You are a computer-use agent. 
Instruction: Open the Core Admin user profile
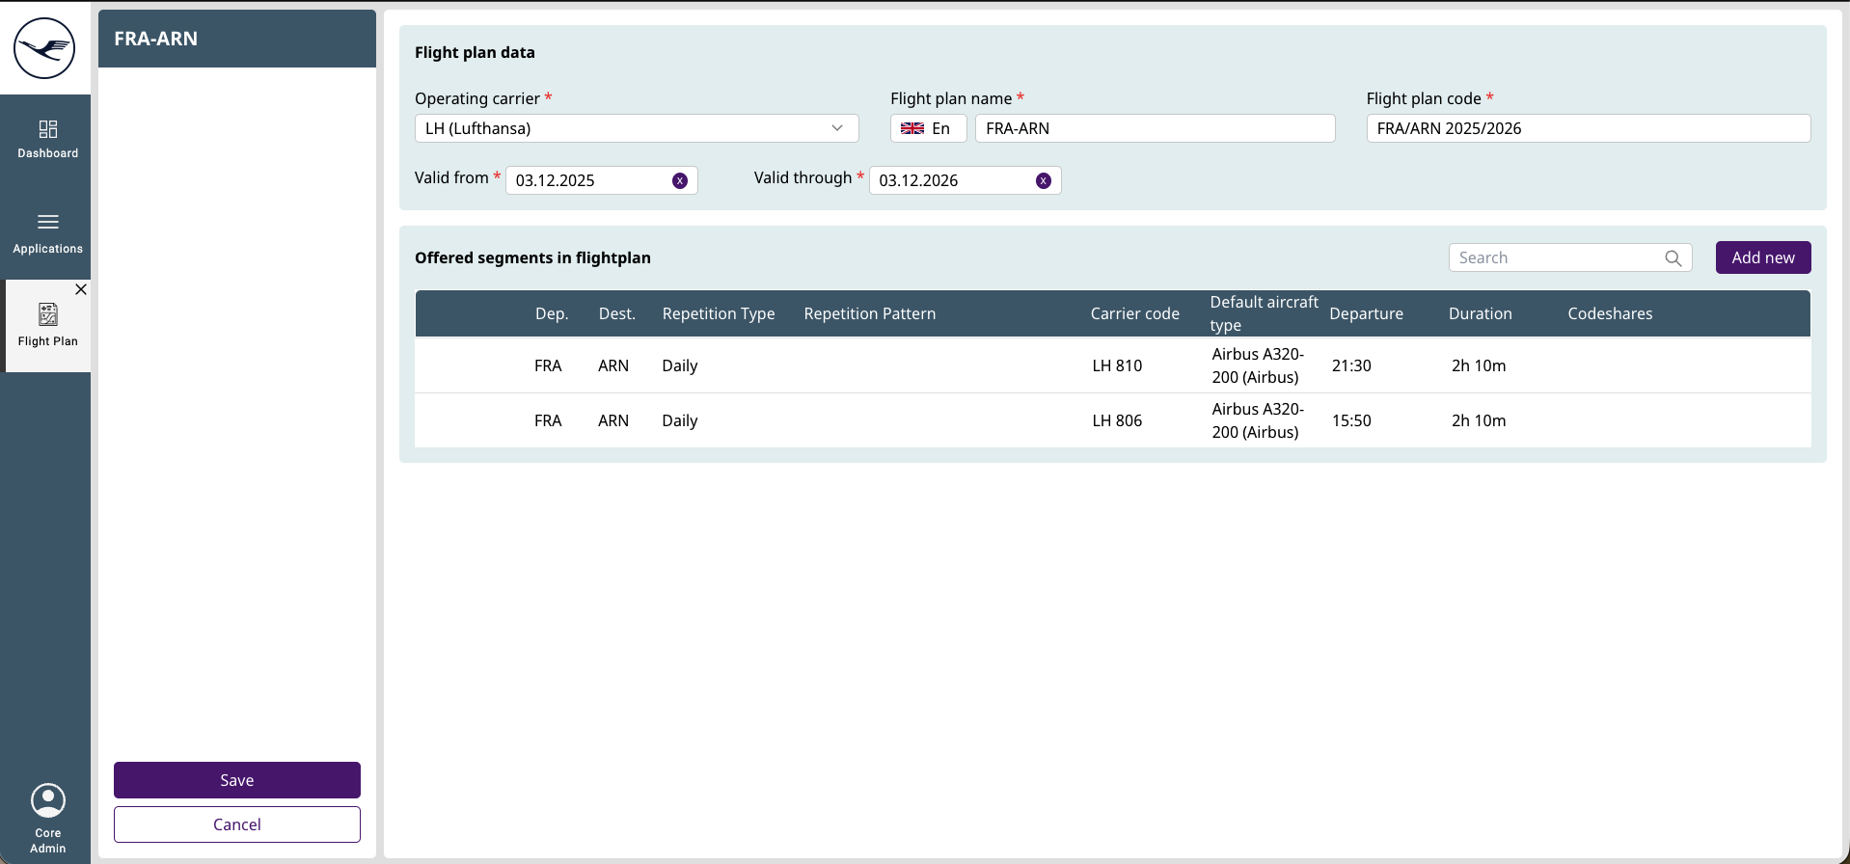coord(47,801)
